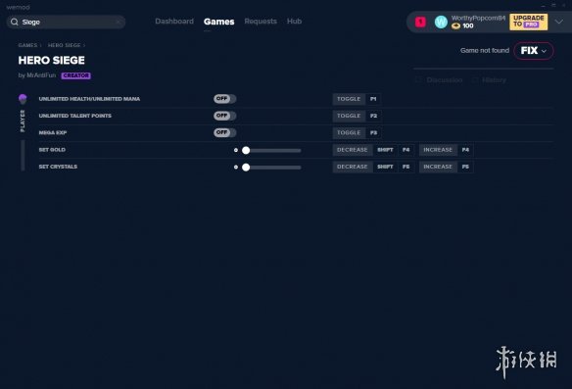The height and width of the screenshot is (389, 572).
Task: Toggle Unlimited Health/Unlimited Mana switch
Action: (224, 99)
